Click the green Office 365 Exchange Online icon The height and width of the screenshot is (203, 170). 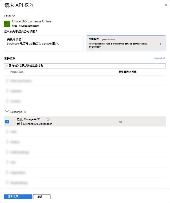(7, 24)
